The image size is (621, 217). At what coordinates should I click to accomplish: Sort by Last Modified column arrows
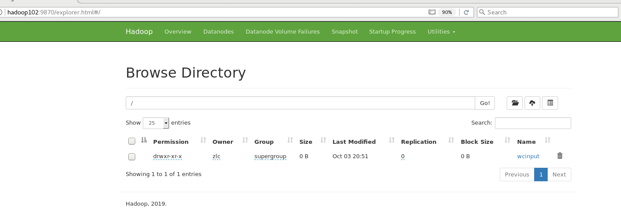[x=391, y=140]
